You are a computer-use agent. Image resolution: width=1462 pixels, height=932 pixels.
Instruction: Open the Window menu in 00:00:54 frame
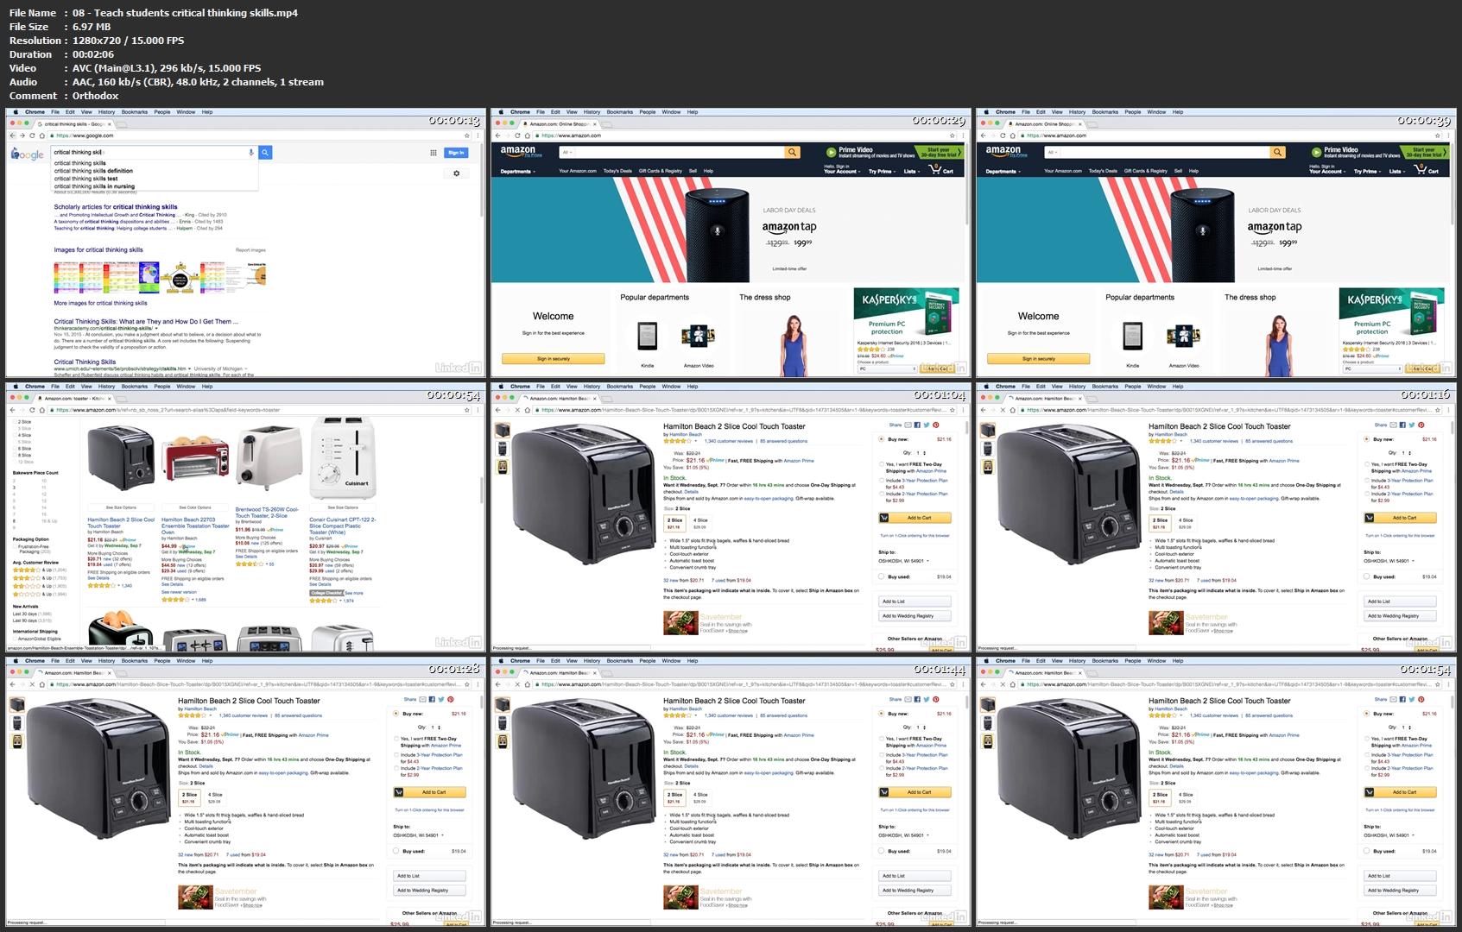[186, 386]
